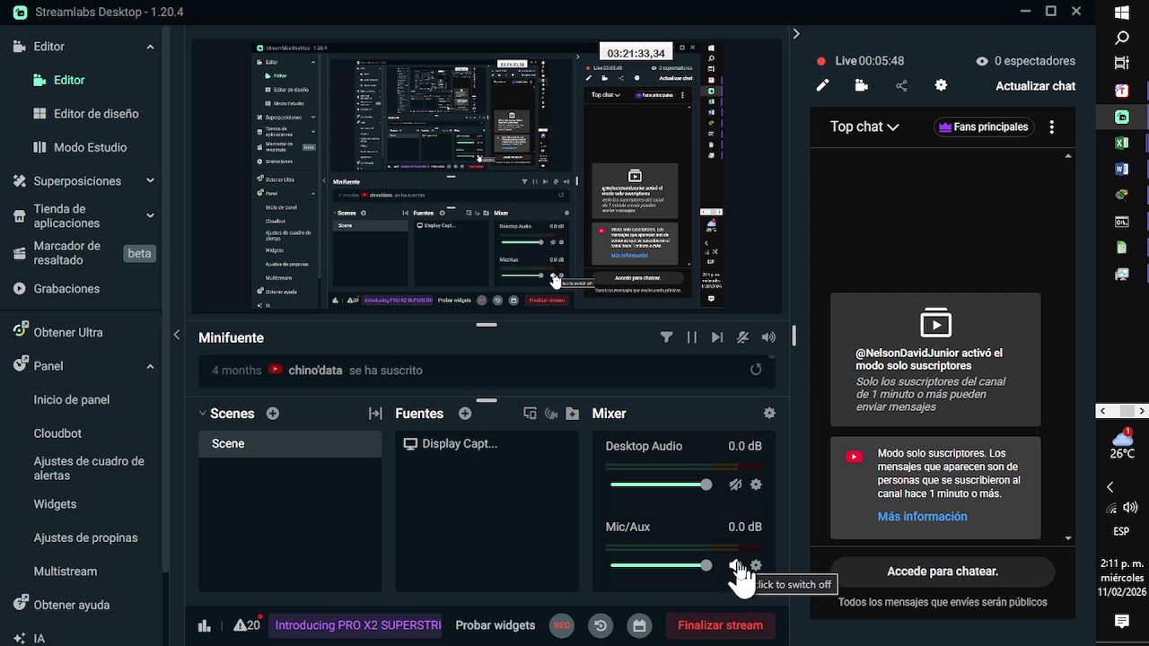The width and height of the screenshot is (1149, 646).
Task: Open the chat three-dot options menu
Action: click(1052, 127)
